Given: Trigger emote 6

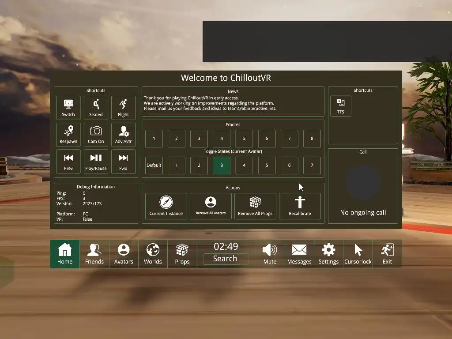Looking at the screenshot, I should [267, 138].
